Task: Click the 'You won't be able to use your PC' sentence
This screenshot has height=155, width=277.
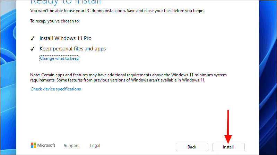Action: click(117, 11)
